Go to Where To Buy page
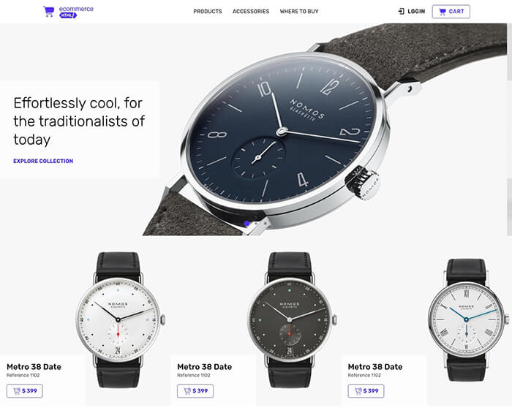Image resolution: width=512 pixels, height=413 pixels. [299, 12]
